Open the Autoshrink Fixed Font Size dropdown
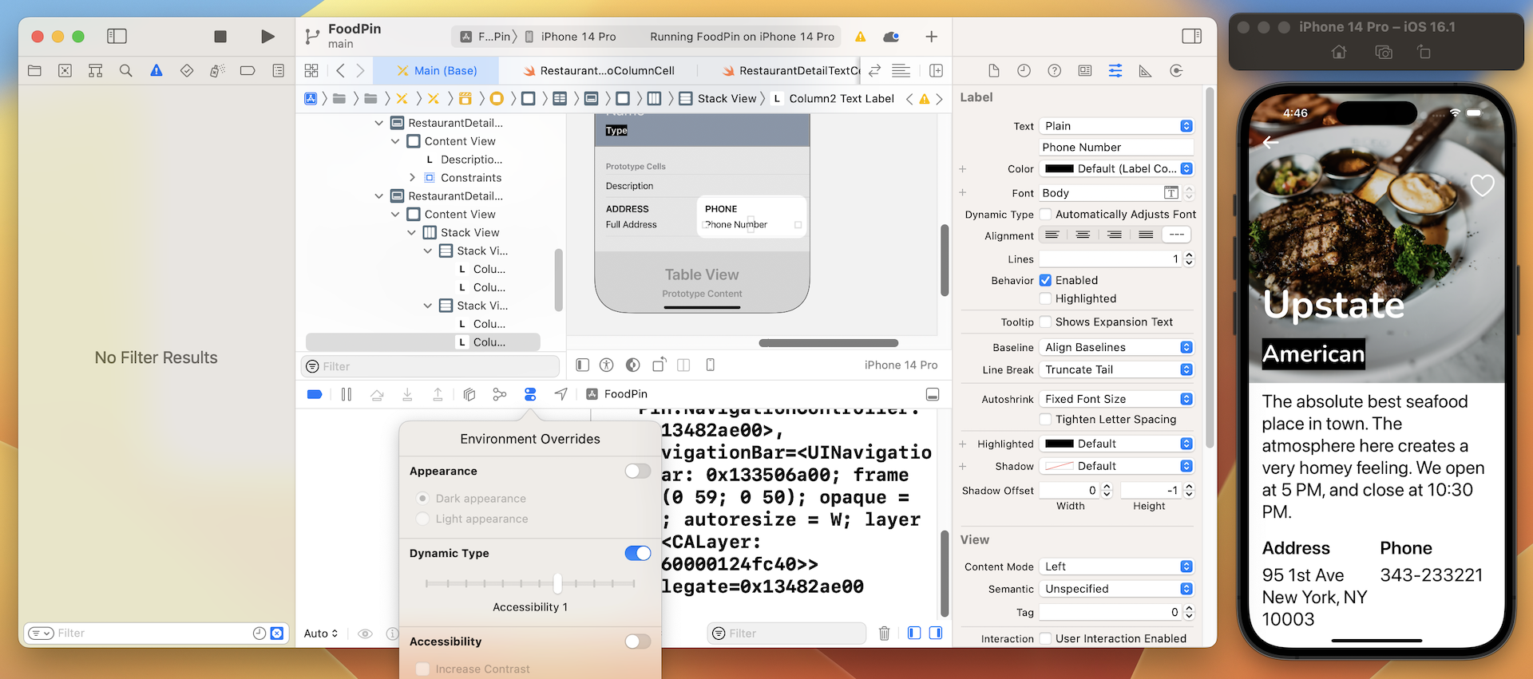The width and height of the screenshot is (1533, 679). pyautogui.click(x=1115, y=399)
